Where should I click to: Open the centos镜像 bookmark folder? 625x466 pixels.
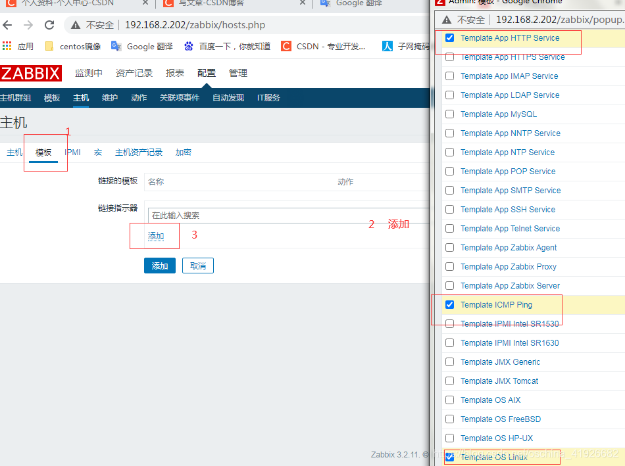click(x=73, y=47)
